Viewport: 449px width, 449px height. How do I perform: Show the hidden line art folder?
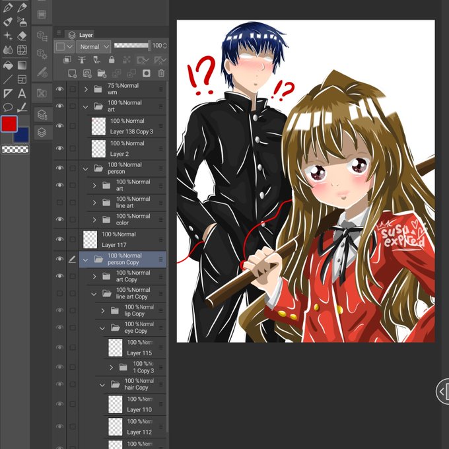pyautogui.click(x=59, y=203)
